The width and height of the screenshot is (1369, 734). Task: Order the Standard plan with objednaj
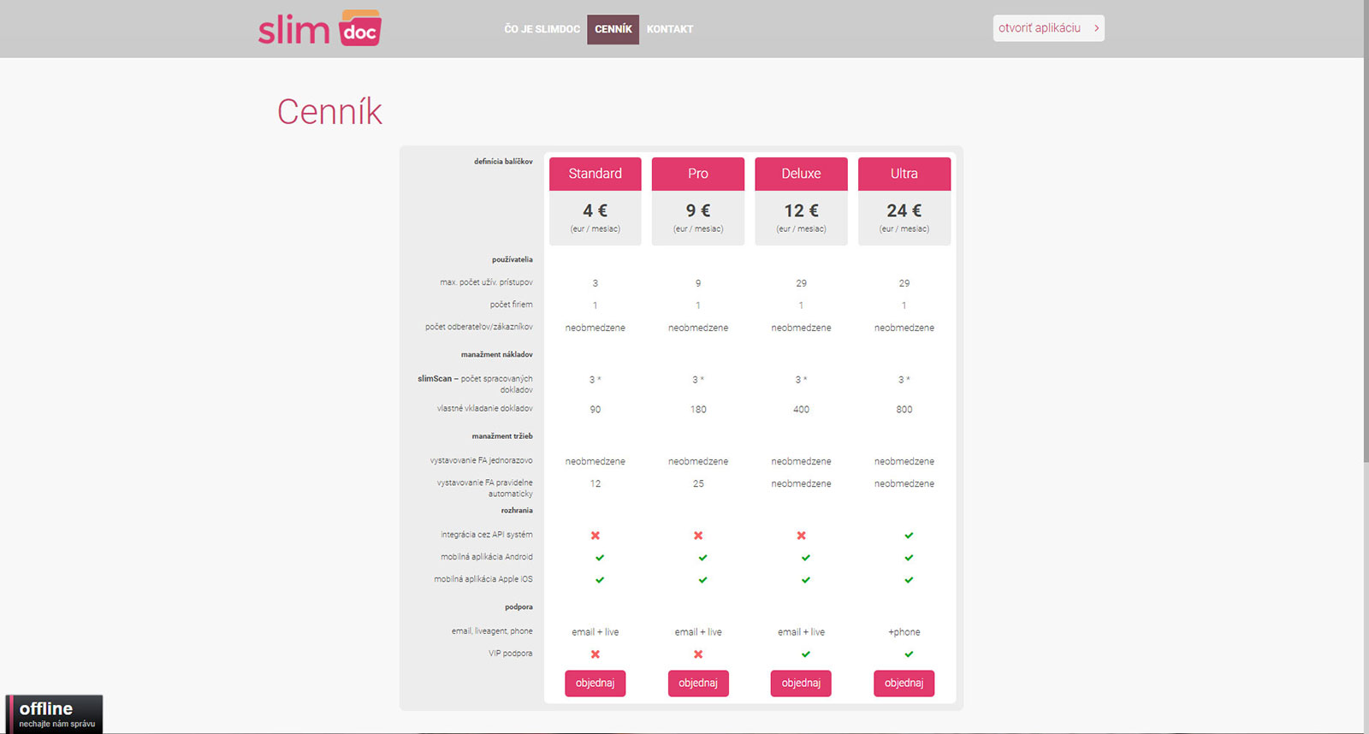click(595, 683)
